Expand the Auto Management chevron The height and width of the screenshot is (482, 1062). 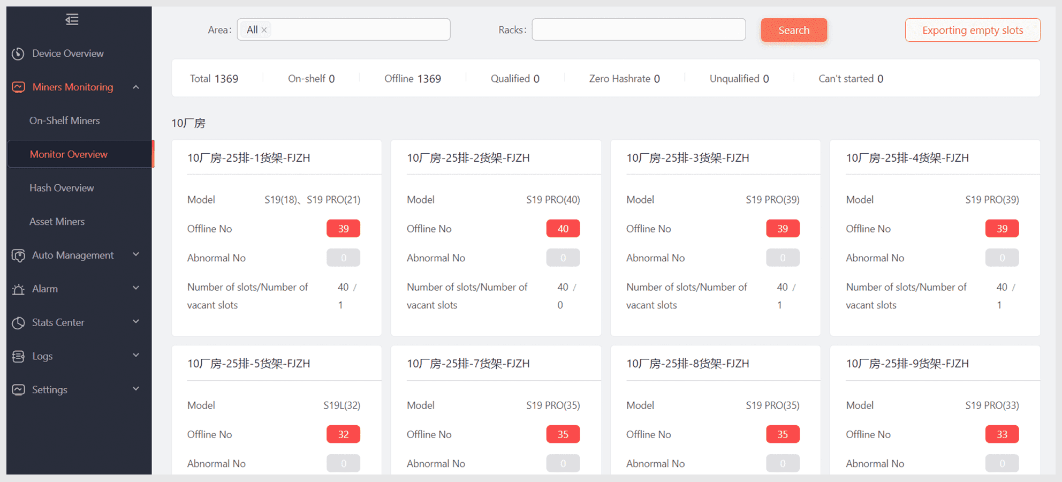136,255
